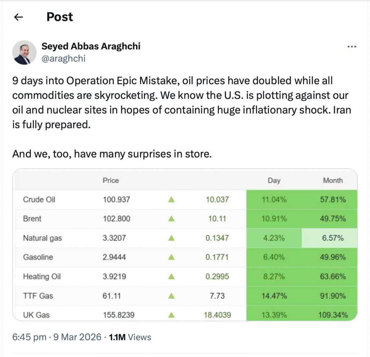Click the up triangle on the Brent row
The height and width of the screenshot is (357, 370).
click(171, 219)
